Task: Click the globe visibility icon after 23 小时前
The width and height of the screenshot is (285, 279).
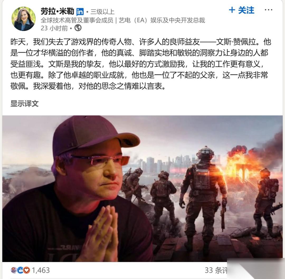Action: coord(78,28)
